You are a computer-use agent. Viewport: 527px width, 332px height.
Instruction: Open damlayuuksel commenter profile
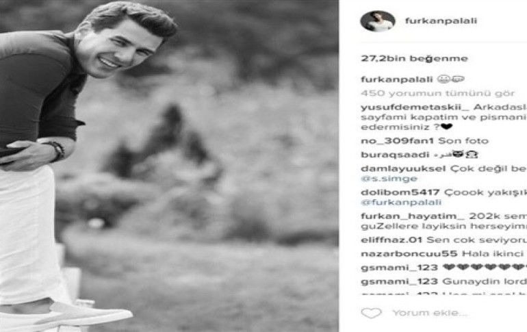click(x=403, y=168)
